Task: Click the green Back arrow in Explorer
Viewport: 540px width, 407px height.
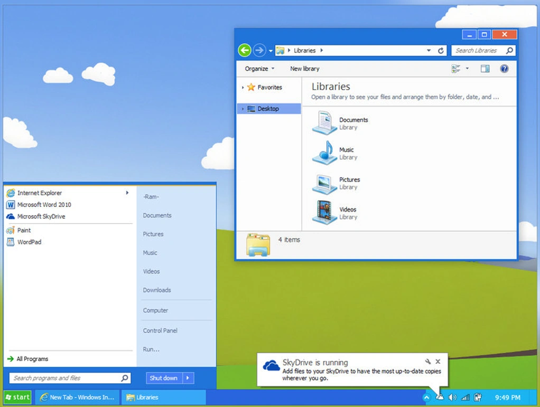Action: pos(245,51)
